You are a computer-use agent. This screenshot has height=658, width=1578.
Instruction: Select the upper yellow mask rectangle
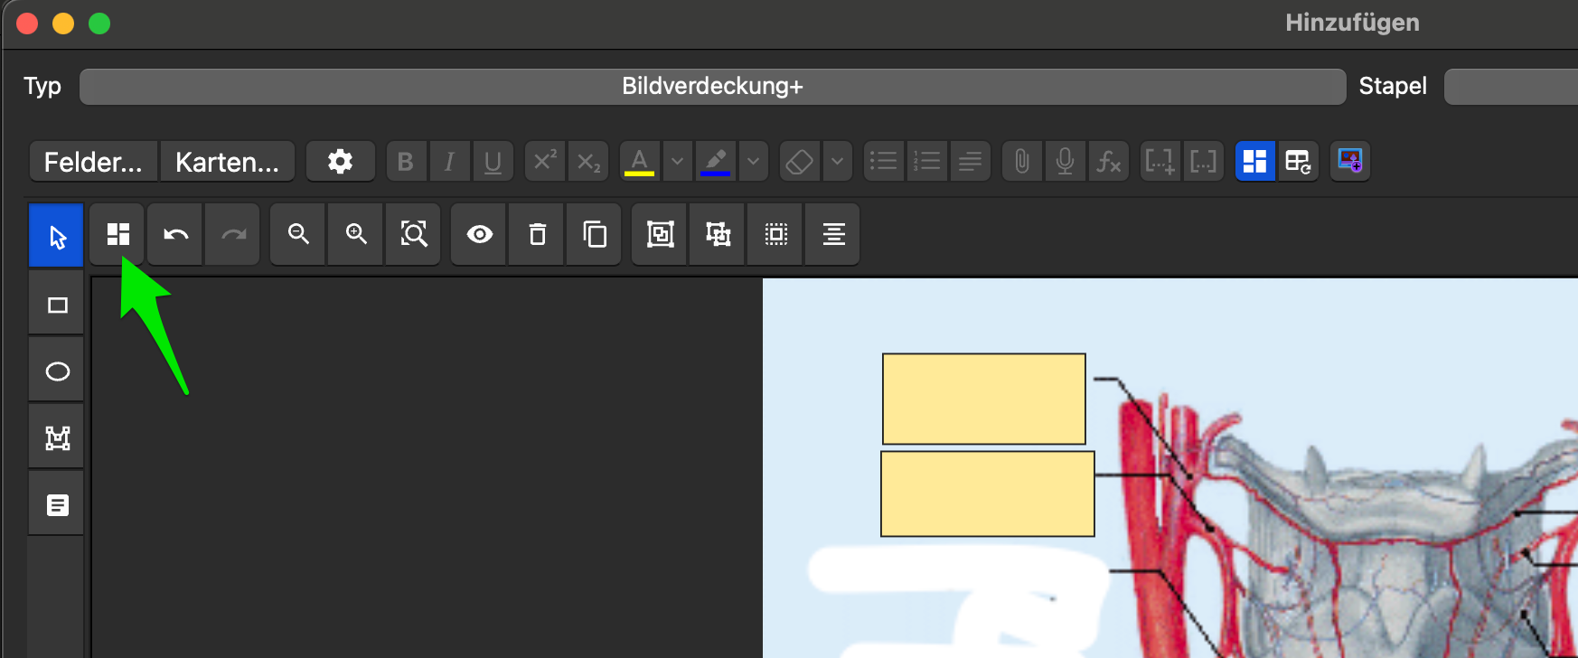point(983,399)
